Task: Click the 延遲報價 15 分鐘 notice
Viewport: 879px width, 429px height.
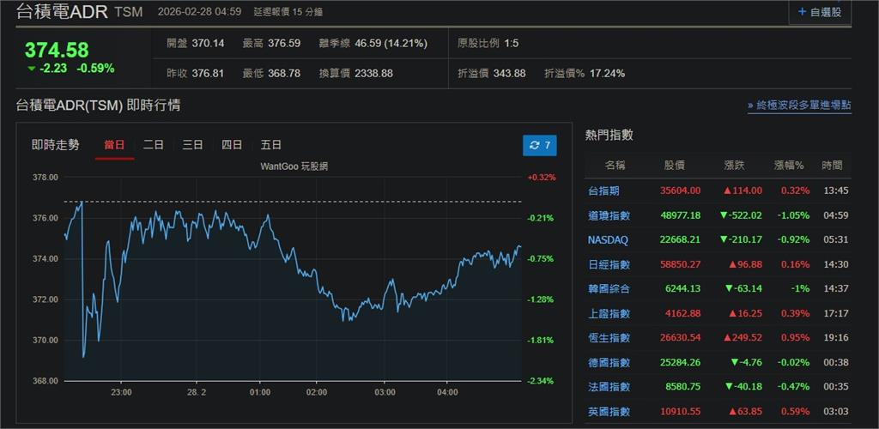Action: click(x=288, y=12)
